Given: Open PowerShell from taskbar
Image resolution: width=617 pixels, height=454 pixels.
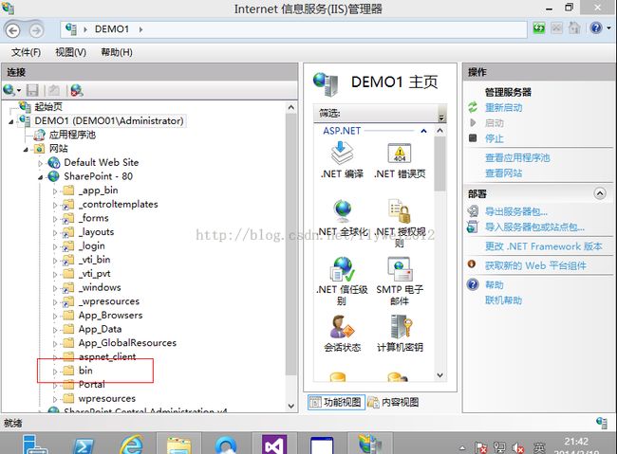Looking at the screenshot, I should tap(84, 445).
